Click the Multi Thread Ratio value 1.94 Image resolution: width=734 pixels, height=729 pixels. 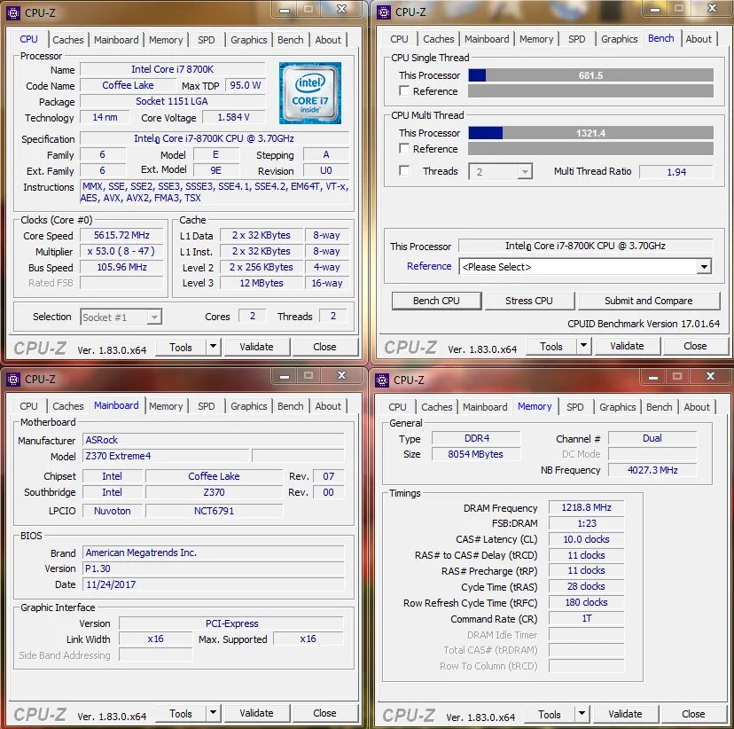(x=676, y=172)
